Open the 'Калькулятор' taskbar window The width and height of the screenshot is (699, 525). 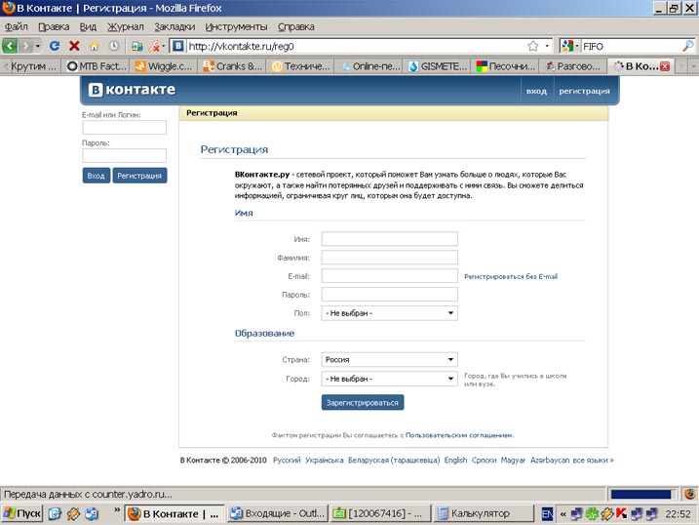pos(483,513)
